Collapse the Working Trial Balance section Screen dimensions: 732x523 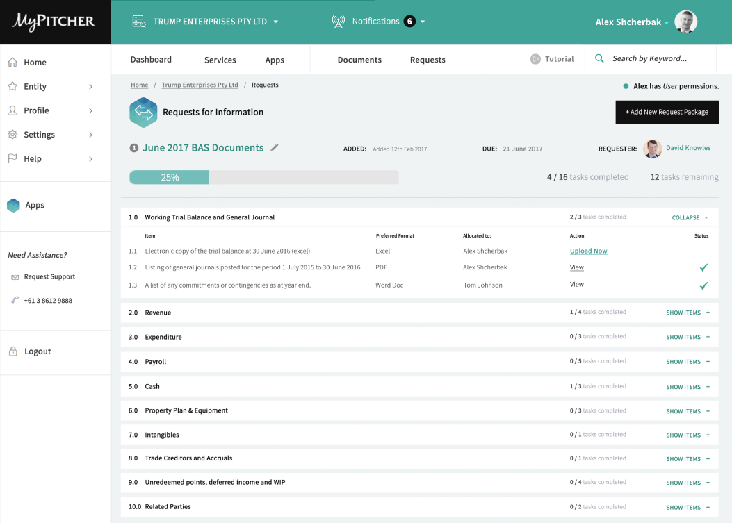[689, 217]
